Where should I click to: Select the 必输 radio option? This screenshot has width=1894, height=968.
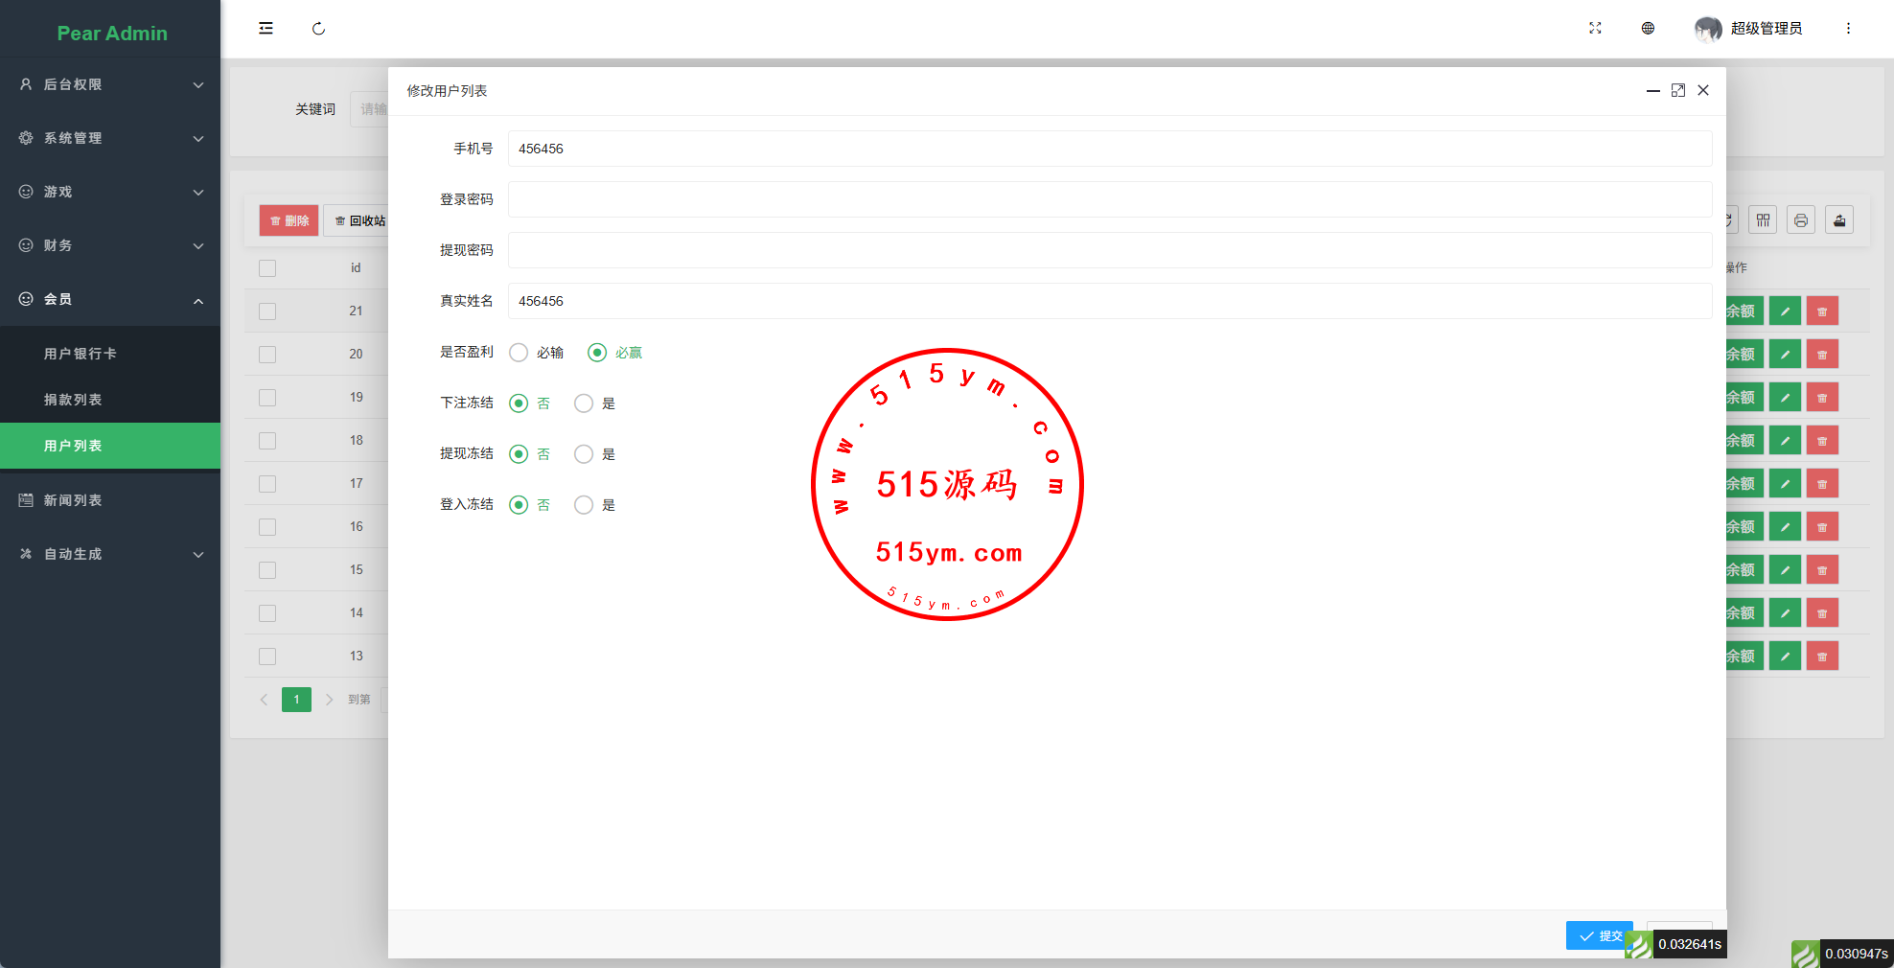click(519, 353)
